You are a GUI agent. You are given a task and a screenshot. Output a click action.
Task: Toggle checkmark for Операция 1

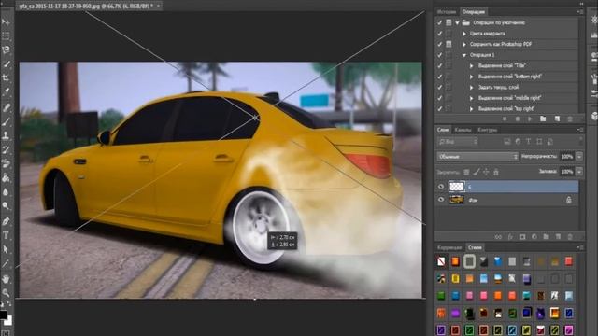click(440, 55)
